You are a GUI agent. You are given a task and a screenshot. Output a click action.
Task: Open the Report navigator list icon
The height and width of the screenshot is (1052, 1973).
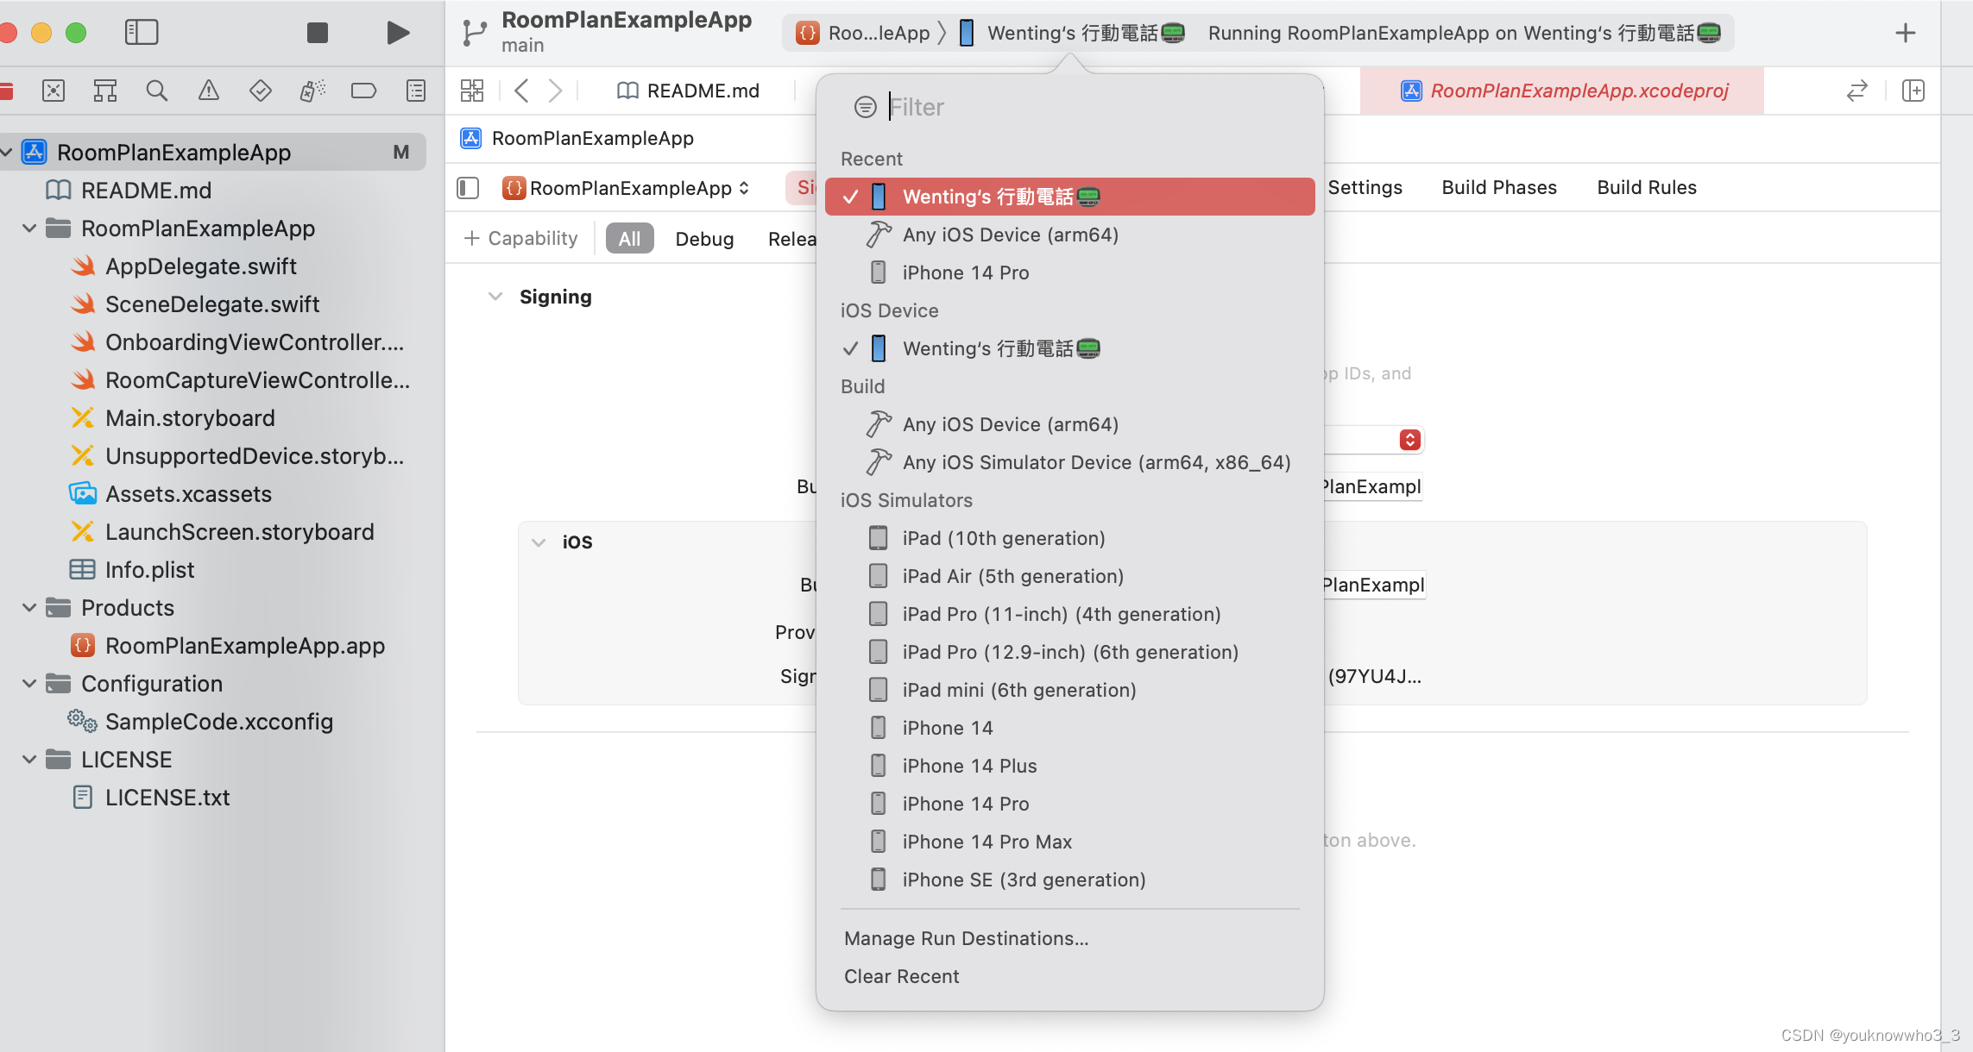coord(415,90)
